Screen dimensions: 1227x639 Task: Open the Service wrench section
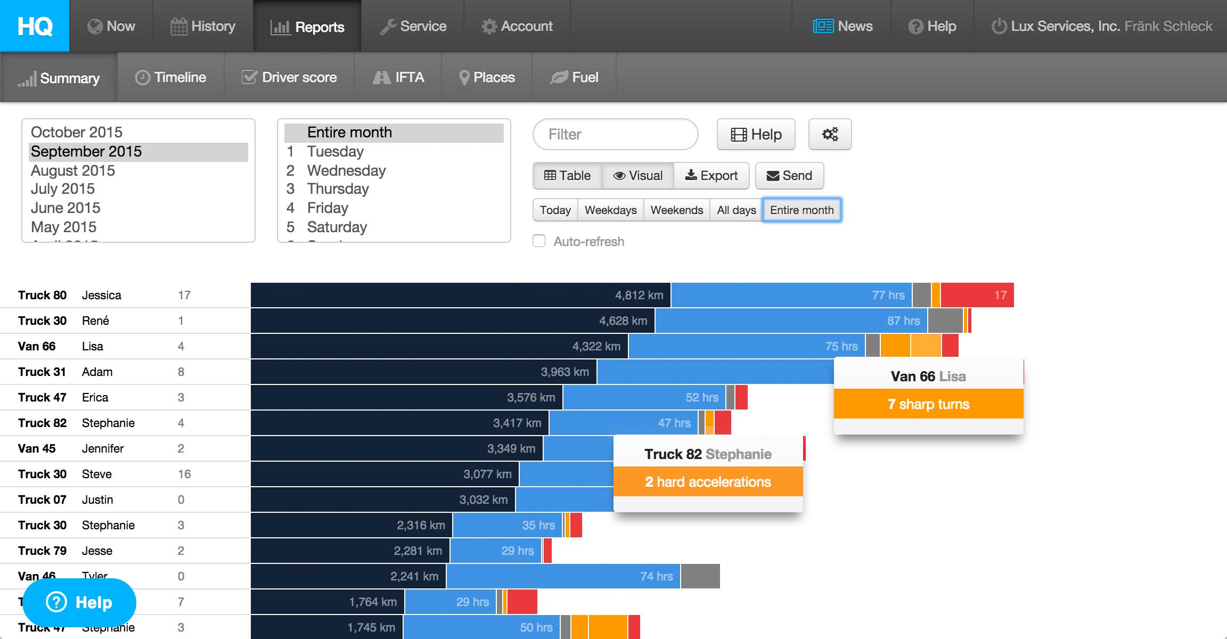pyautogui.click(x=413, y=26)
